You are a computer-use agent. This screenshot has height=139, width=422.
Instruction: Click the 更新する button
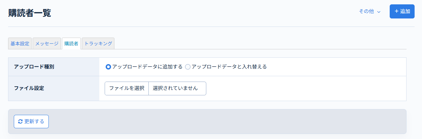coord(31,122)
